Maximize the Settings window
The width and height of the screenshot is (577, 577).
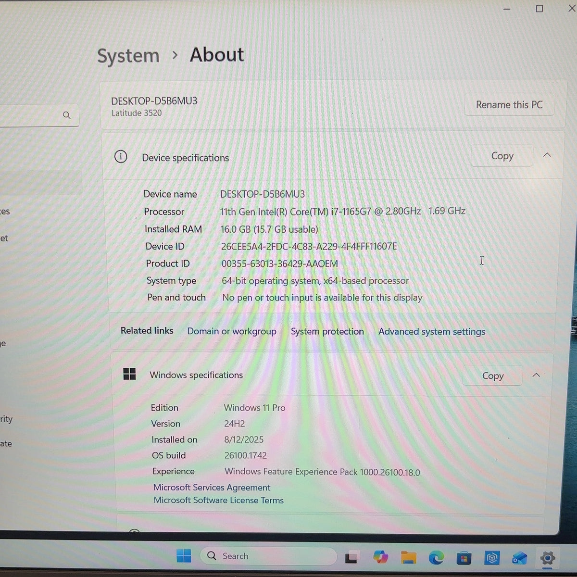coord(539,9)
